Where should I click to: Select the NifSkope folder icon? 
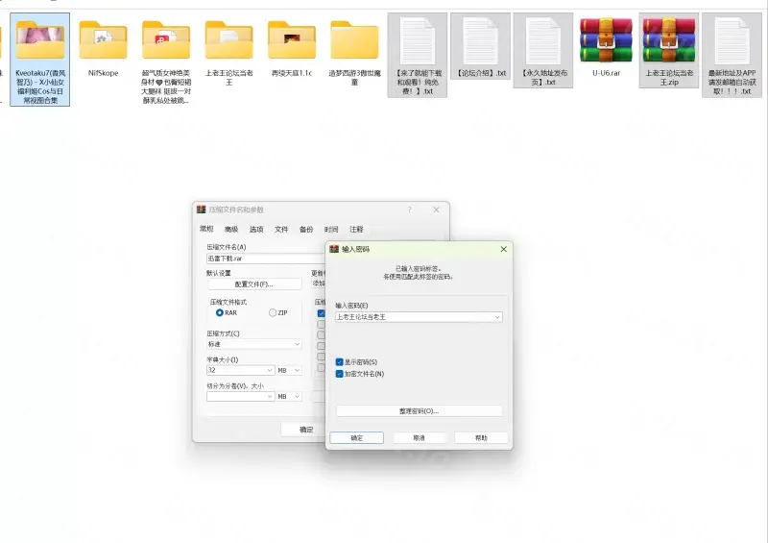pos(103,40)
